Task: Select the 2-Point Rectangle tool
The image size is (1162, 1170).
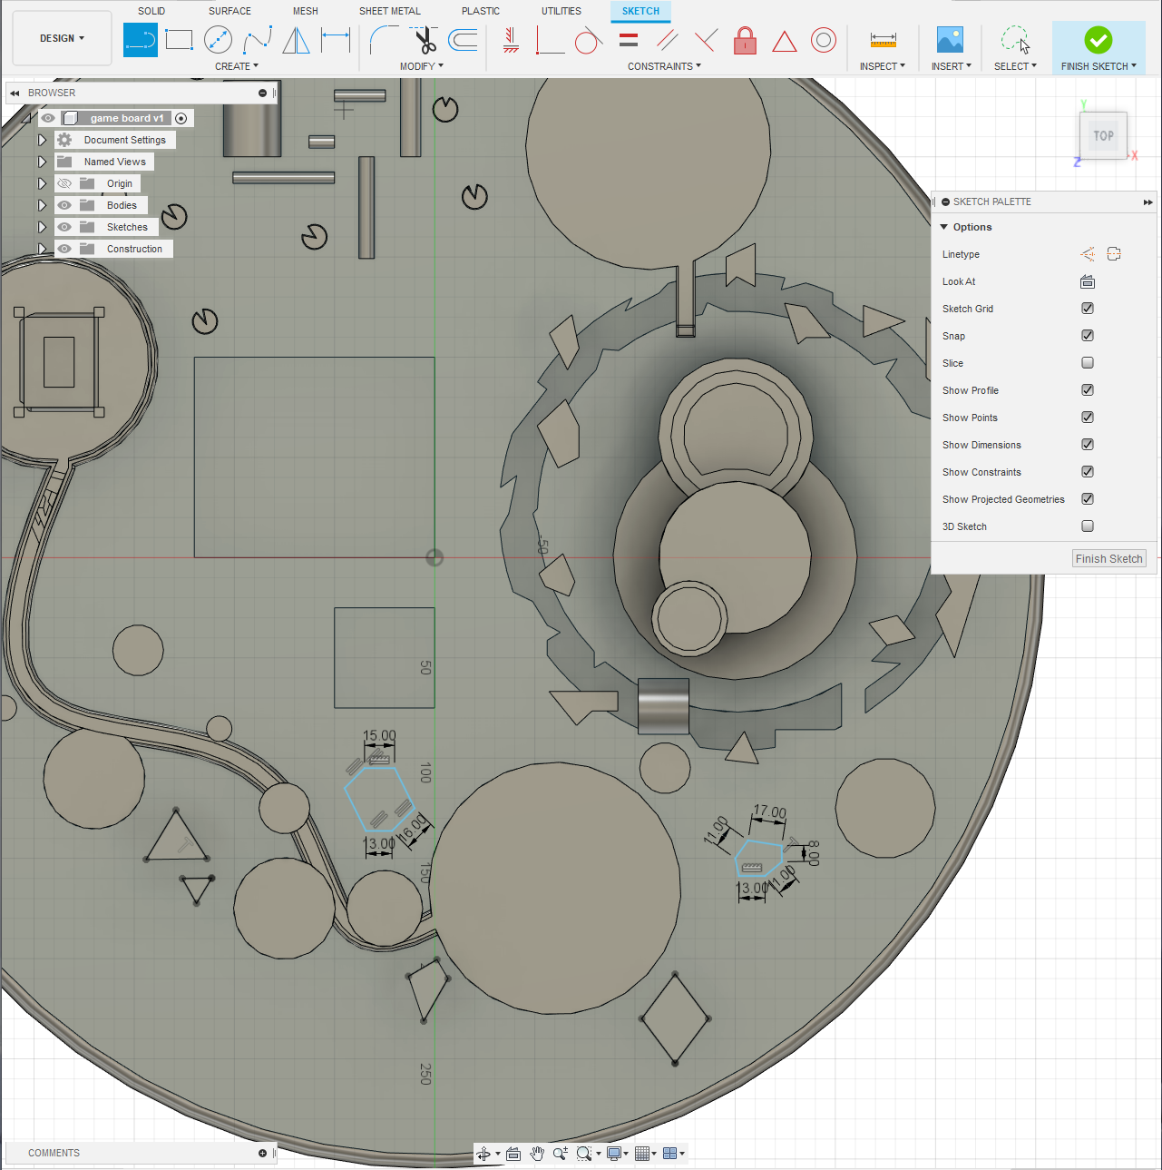Action: click(x=179, y=40)
